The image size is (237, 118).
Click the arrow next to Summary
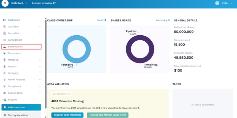[x=168, y=20]
